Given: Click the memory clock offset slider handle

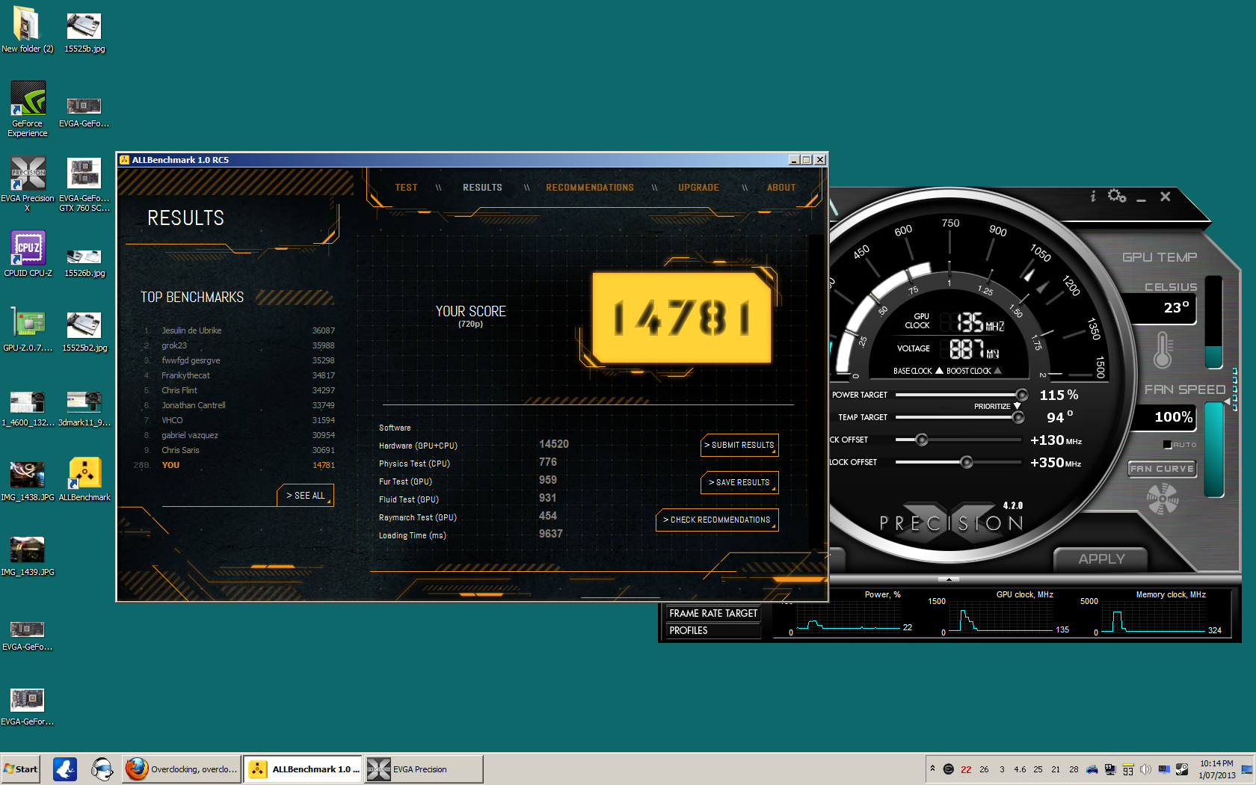Looking at the screenshot, I should click(967, 462).
